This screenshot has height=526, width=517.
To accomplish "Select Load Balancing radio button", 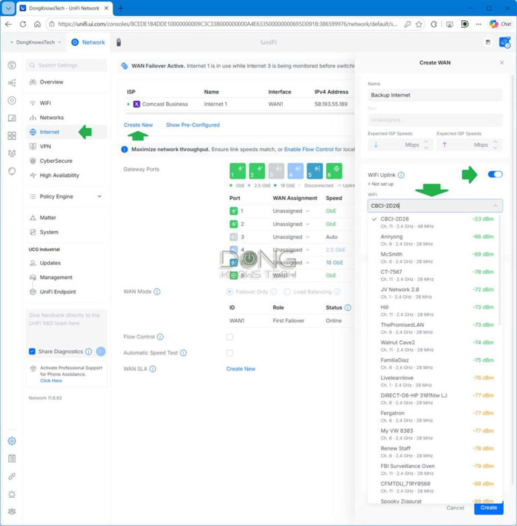I will coord(287,292).
